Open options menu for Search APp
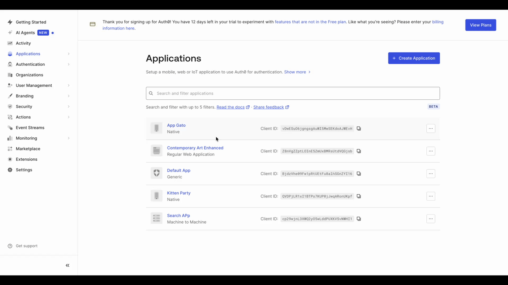This screenshot has height=285, width=508. [431, 219]
